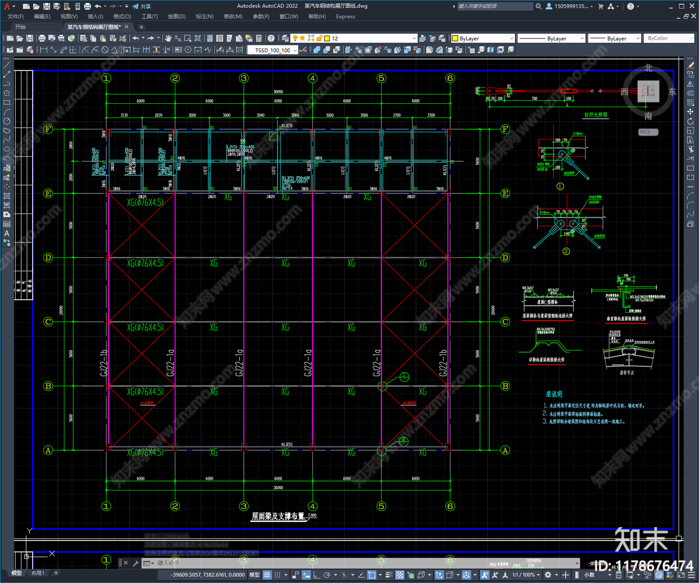The height and width of the screenshot is (583, 699).
Task: Switch to the 布局1 layout tab
Action: pyautogui.click(x=38, y=573)
